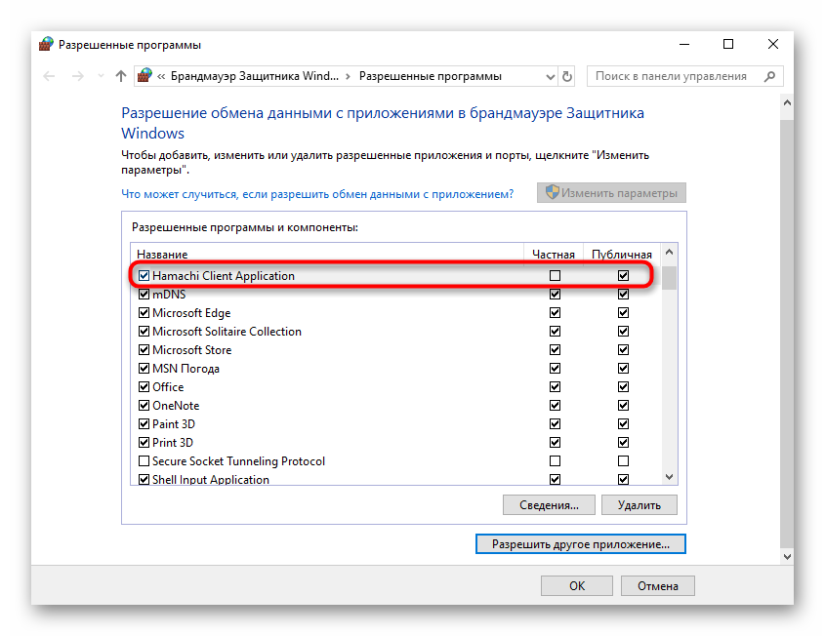Open the address bar history dropdown
This screenshot has width=825, height=636.
(548, 76)
